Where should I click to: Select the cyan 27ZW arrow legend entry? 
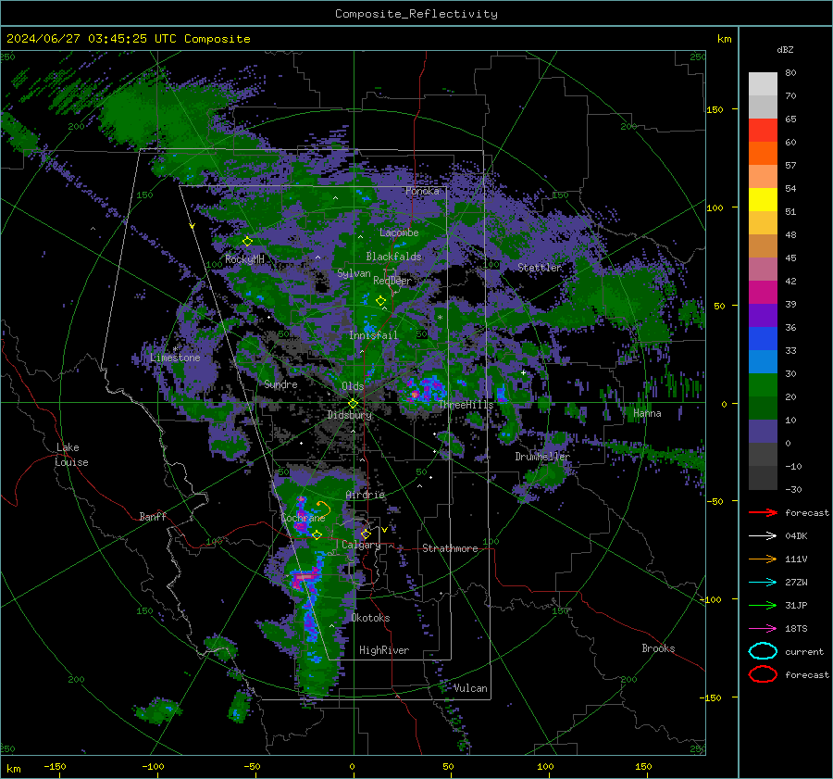[763, 582]
